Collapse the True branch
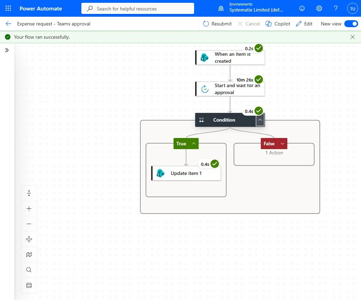This screenshot has width=361, height=300. [186, 144]
